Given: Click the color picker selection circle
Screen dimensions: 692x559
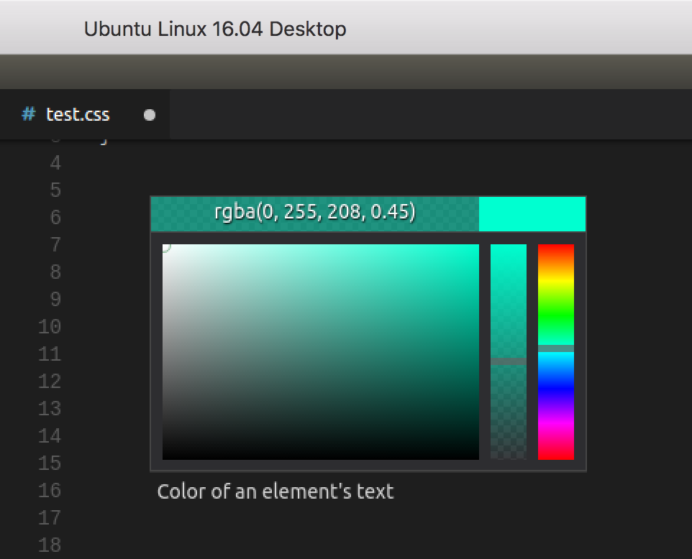Looking at the screenshot, I should click(x=165, y=247).
